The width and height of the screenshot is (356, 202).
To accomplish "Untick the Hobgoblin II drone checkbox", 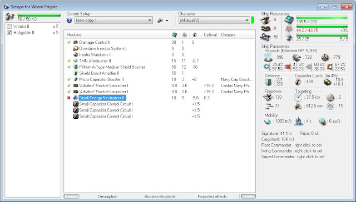I will pyautogui.click(x=9, y=33).
